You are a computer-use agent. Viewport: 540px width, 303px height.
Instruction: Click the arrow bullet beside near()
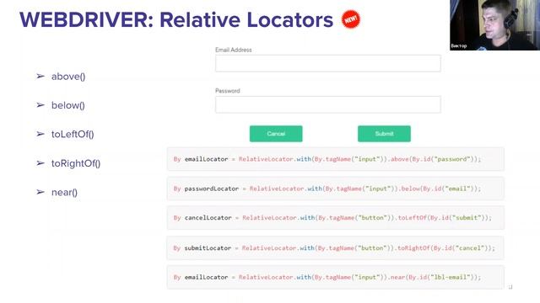(x=40, y=192)
